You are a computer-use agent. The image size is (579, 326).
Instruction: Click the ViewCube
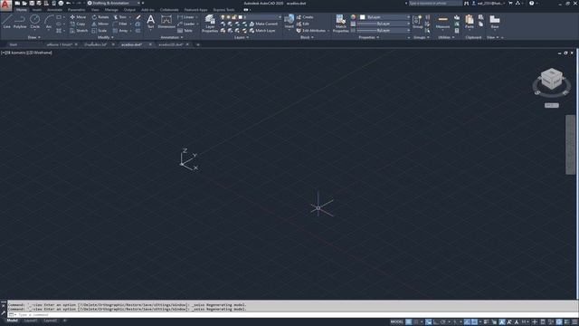[x=552, y=79]
